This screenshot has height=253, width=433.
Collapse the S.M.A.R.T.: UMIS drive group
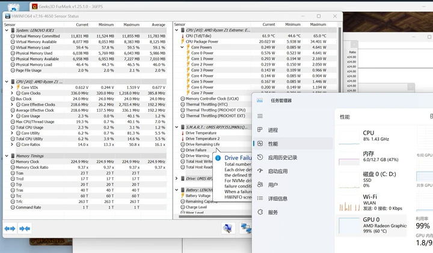[x=177, y=127]
